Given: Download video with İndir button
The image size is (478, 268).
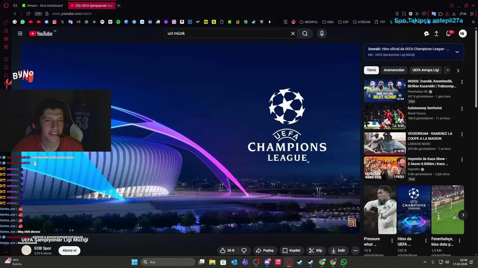Looking at the screenshot, I should (x=338, y=251).
